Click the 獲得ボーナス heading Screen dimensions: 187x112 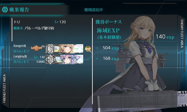pyautogui.click(x=108, y=22)
